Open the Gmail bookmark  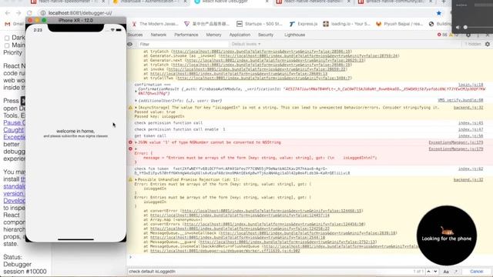(14, 24)
